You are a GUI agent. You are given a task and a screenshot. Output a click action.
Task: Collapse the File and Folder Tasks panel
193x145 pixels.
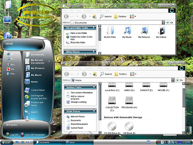(94, 28)
